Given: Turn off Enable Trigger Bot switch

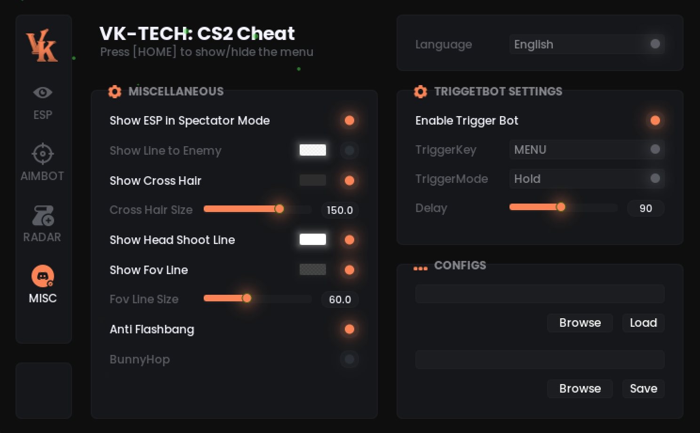Looking at the screenshot, I should point(655,121).
